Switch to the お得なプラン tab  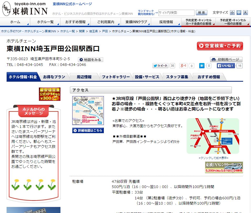[54, 77]
